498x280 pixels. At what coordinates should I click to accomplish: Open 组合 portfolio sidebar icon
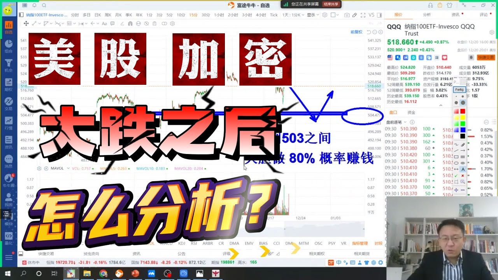pyautogui.click(x=8, y=46)
